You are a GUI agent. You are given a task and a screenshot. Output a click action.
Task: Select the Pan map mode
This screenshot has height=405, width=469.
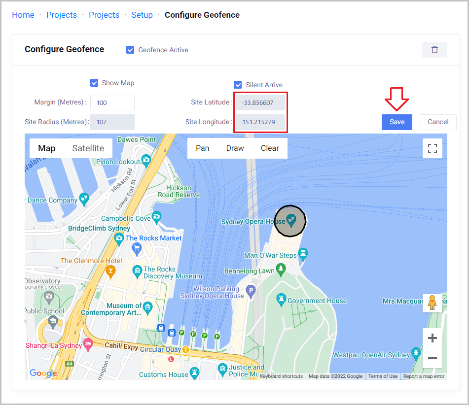tap(202, 148)
